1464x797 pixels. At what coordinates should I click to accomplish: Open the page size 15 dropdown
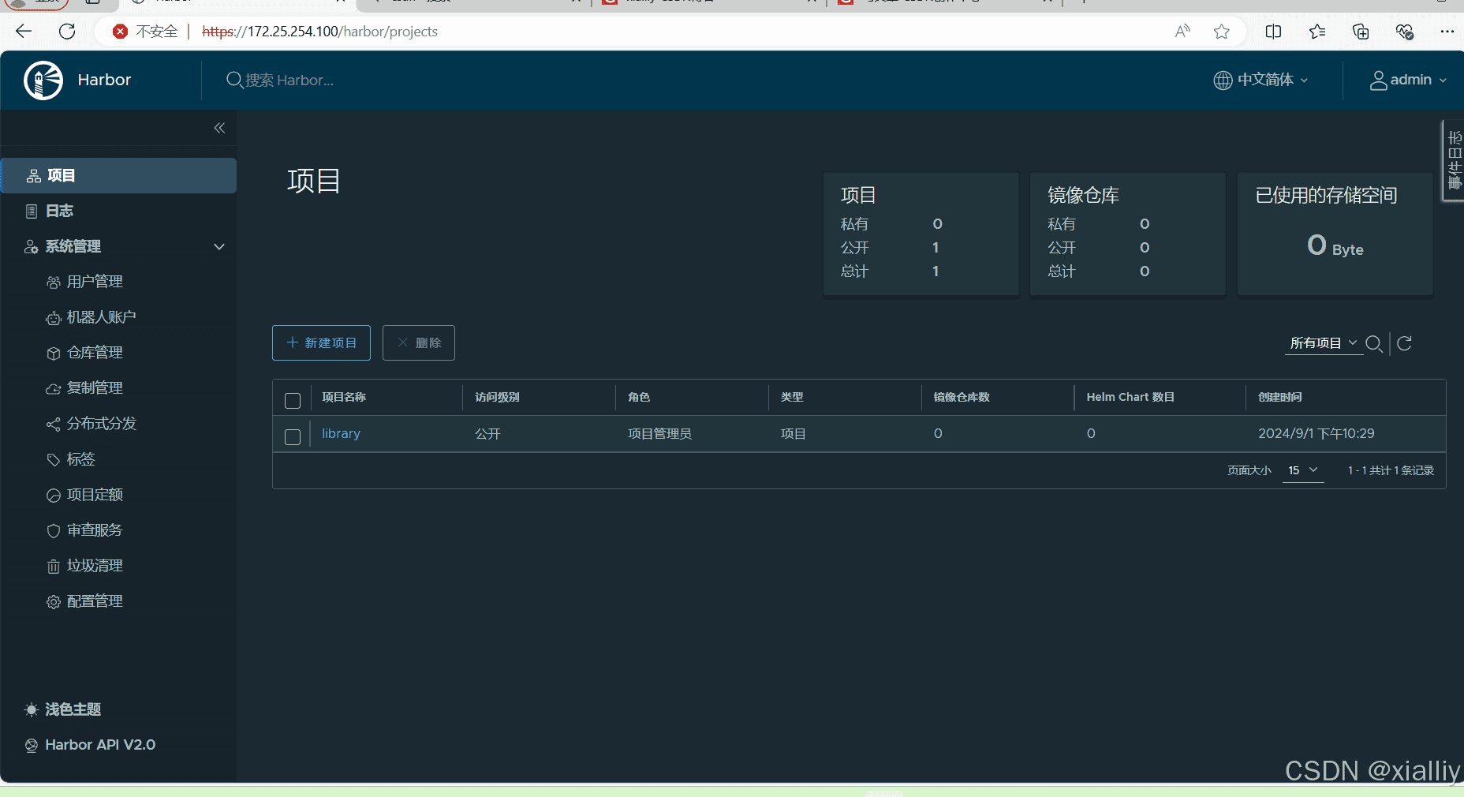click(1302, 470)
